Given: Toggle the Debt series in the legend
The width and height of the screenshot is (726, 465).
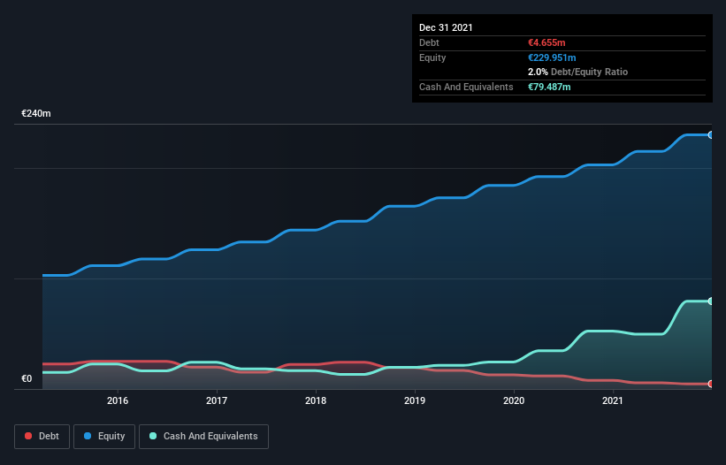Looking at the screenshot, I should pyautogui.click(x=42, y=437).
